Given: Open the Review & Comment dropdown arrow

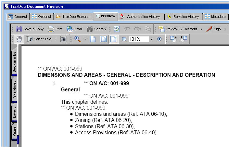Looking at the screenshot, I should (x=201, y=29).
